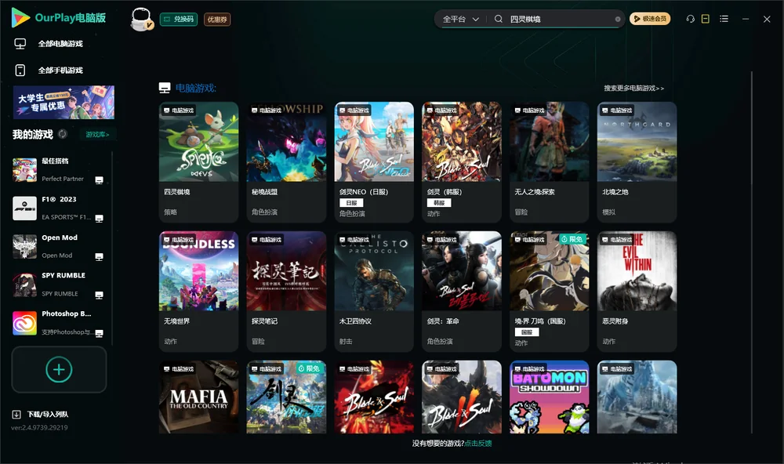
Task: Open Photoshop B... entry in my games
Action: tap(58, 323)
